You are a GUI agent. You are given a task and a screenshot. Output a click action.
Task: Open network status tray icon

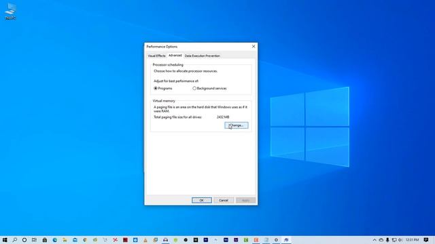coord(394,240)
